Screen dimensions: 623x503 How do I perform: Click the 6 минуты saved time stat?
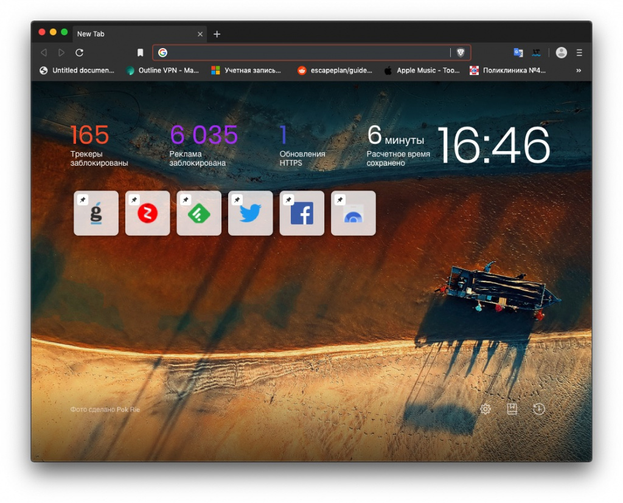(398, 146)
